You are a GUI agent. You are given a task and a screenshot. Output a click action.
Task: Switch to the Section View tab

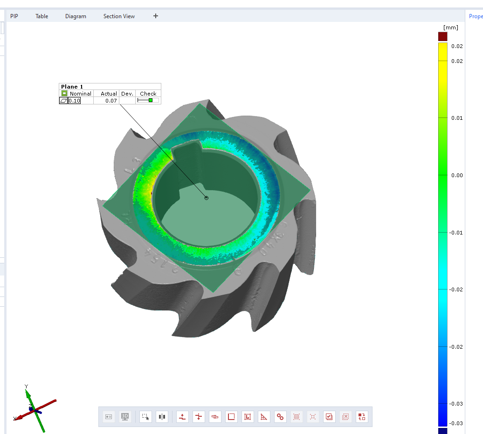click(x=119, y=16)
